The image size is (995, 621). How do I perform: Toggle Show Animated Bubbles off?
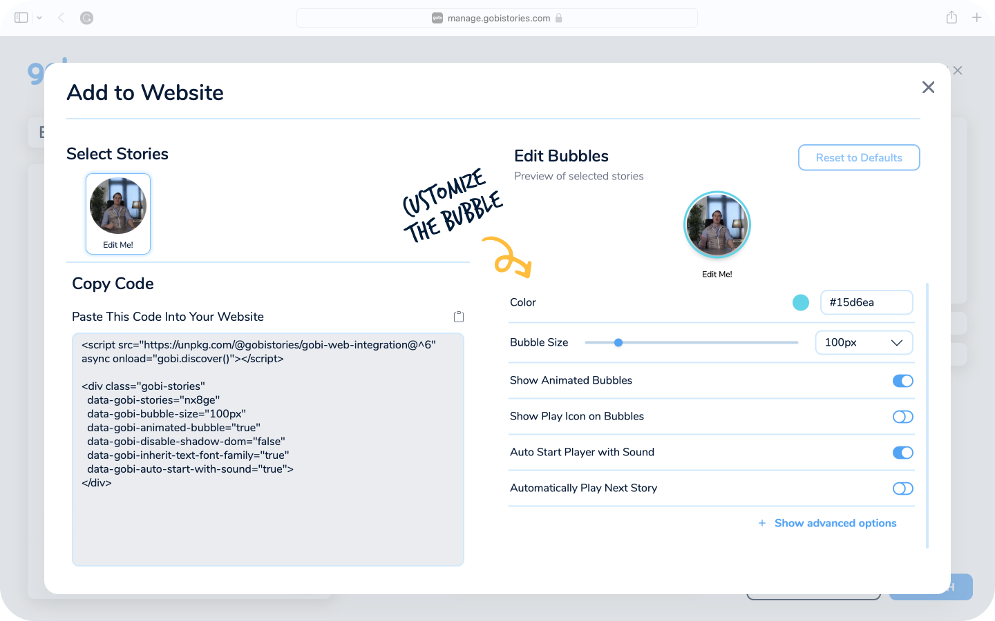pyautogui.click(x=903, y=381)
